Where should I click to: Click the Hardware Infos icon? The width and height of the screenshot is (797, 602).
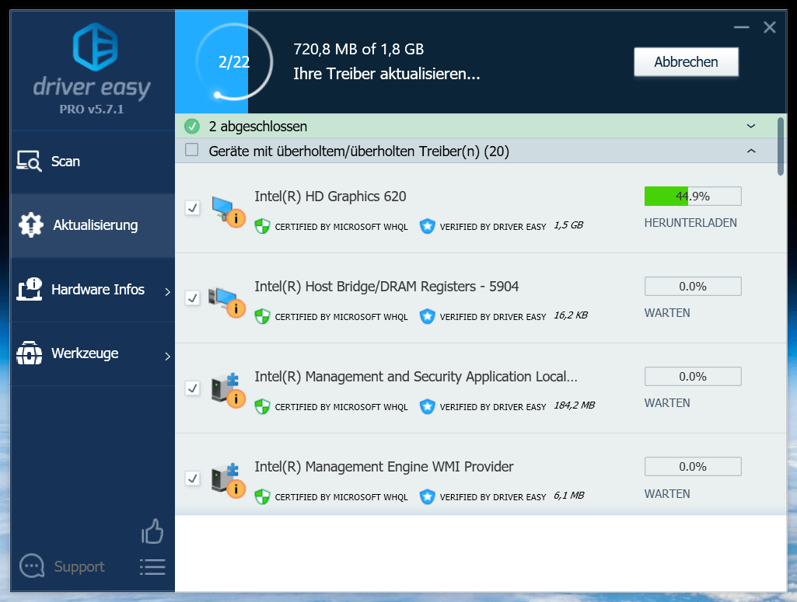point(30,289)
